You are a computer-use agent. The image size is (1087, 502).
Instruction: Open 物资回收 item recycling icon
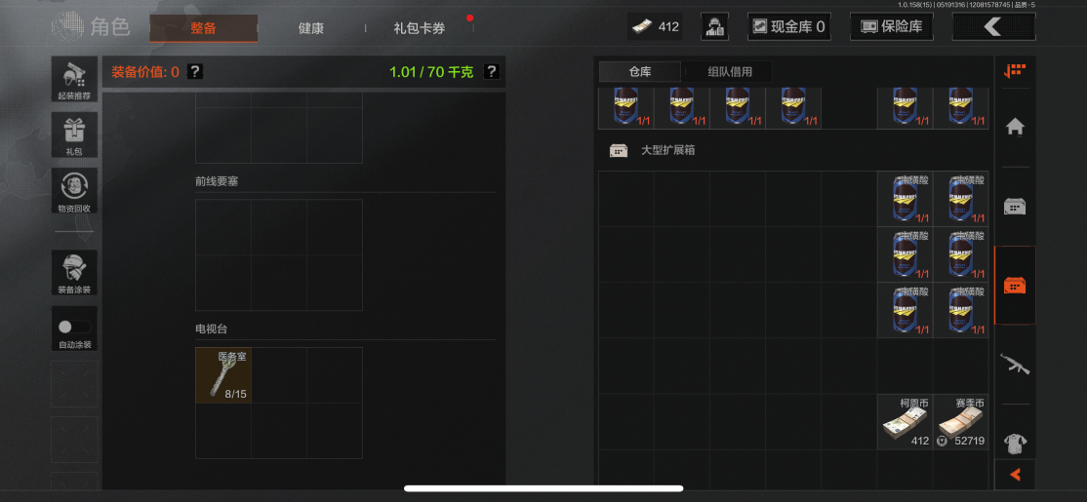point(74,190)
